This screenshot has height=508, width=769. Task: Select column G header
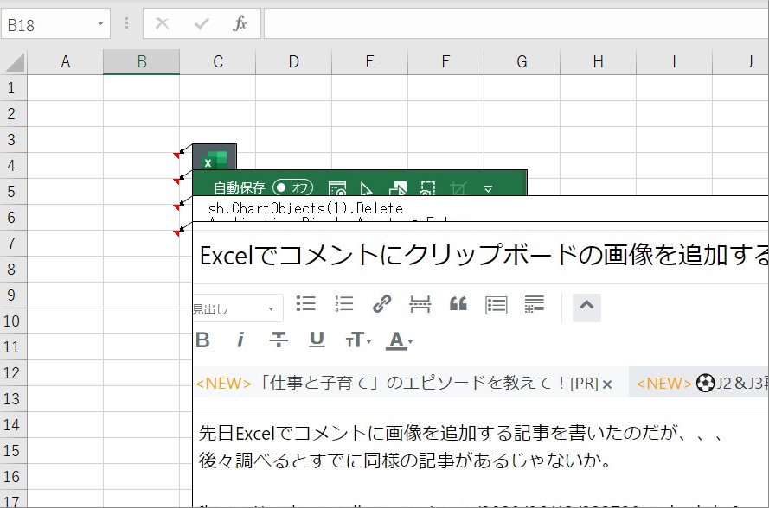(522, 61)
